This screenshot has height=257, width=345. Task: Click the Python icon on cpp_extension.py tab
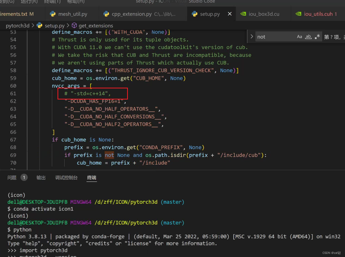click(106, 14)
